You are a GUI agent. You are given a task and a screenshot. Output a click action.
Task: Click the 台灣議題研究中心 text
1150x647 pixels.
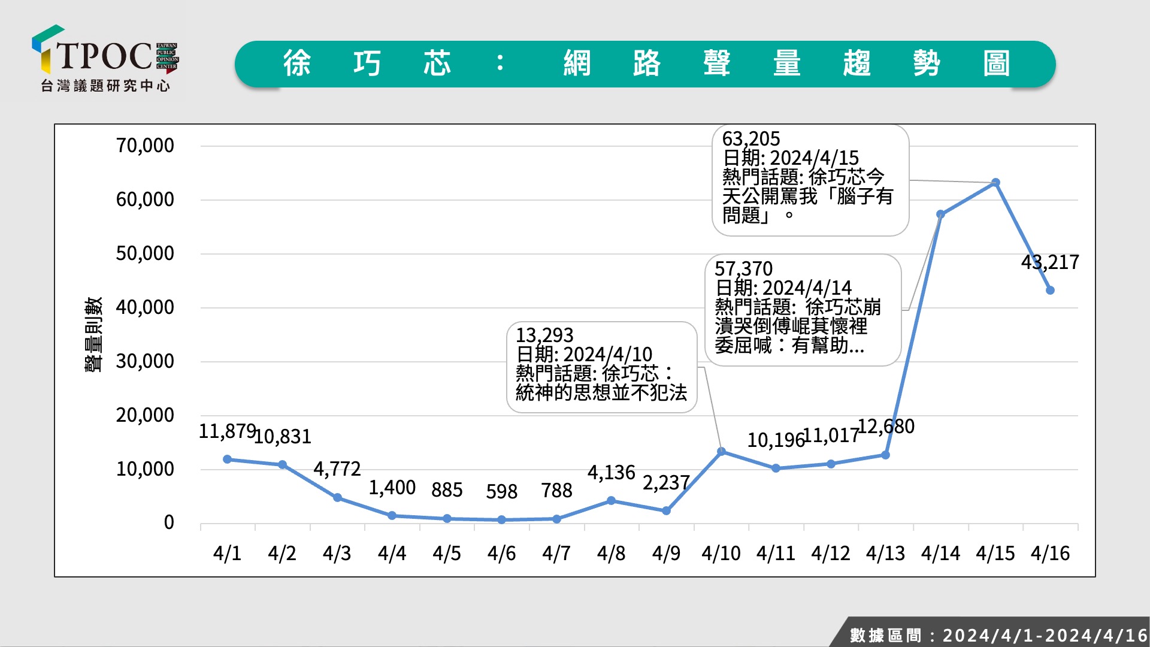pos(105,86)
